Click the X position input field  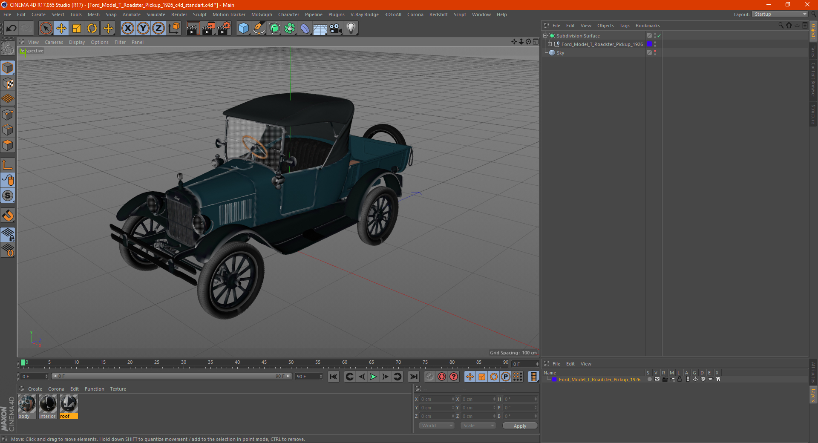coord(437,399)
